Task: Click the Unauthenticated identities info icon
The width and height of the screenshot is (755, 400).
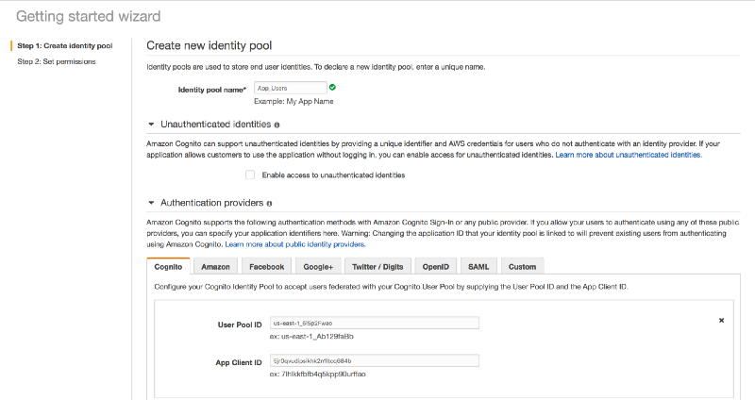Action: tap(277, 125)
